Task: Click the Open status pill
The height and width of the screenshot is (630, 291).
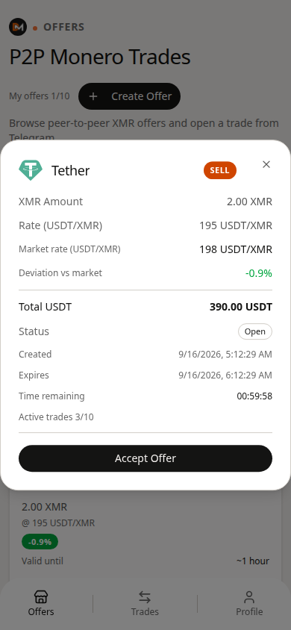Action: click(x=255, y=331)
